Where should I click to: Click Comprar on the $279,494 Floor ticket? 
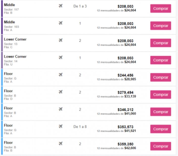(161, 95)
